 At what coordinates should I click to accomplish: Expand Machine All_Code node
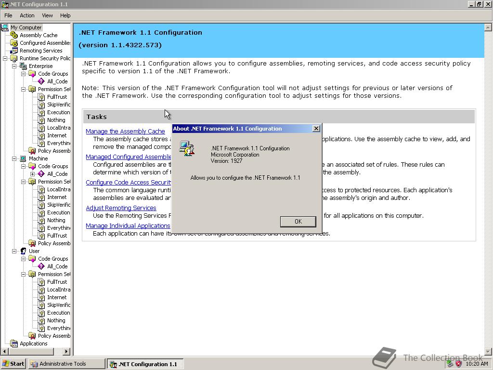32,174
